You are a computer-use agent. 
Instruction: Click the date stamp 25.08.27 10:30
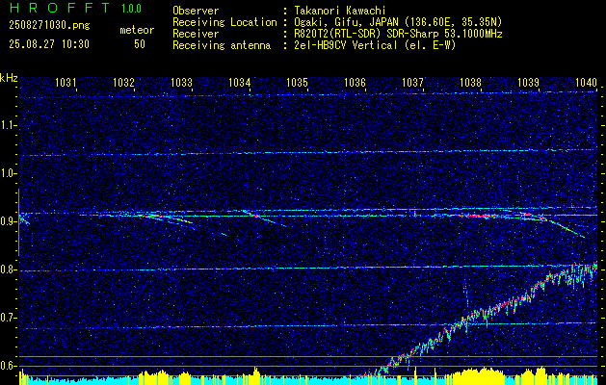[49, 44]
